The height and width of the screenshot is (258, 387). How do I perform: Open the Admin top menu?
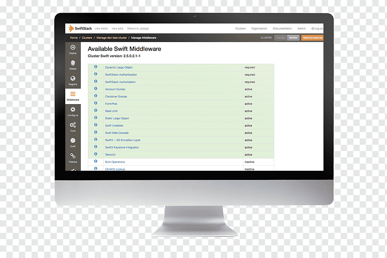click(302, 29)
